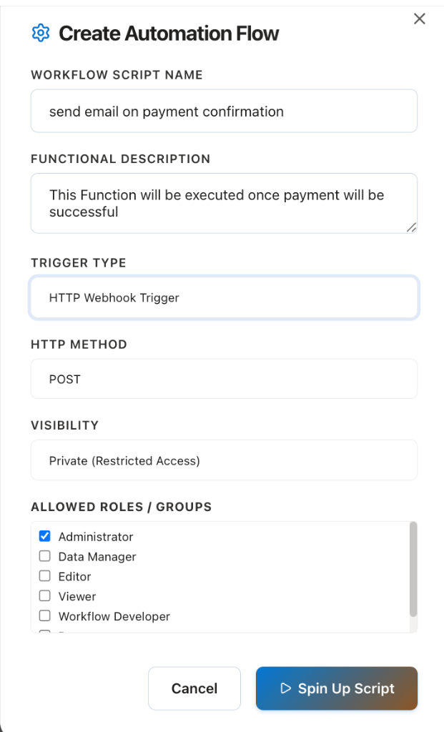Click the Workflow Developer label text
Image resolution: width=444 pixels, height=732 pixels.
(x=114, y=616)
